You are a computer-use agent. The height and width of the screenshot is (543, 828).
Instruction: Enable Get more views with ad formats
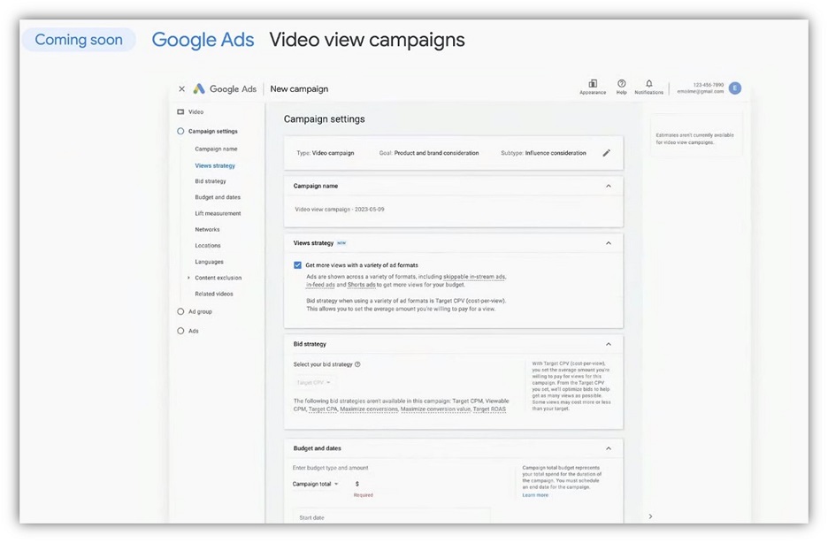click(x=298, y=264)
